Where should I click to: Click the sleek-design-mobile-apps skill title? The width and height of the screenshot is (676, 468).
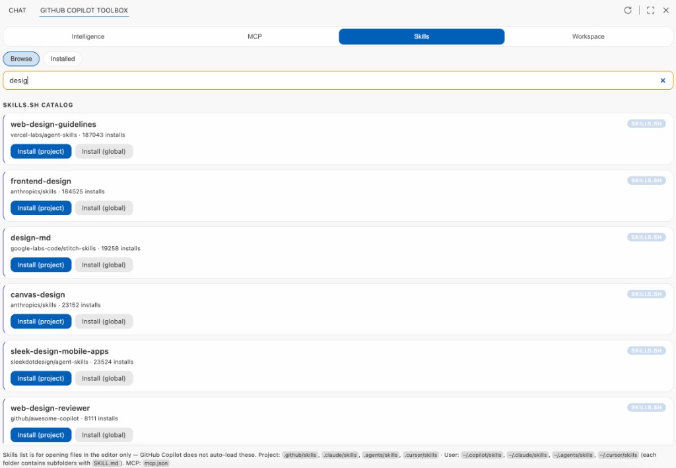pyautogui.click(x=59, y=351)
